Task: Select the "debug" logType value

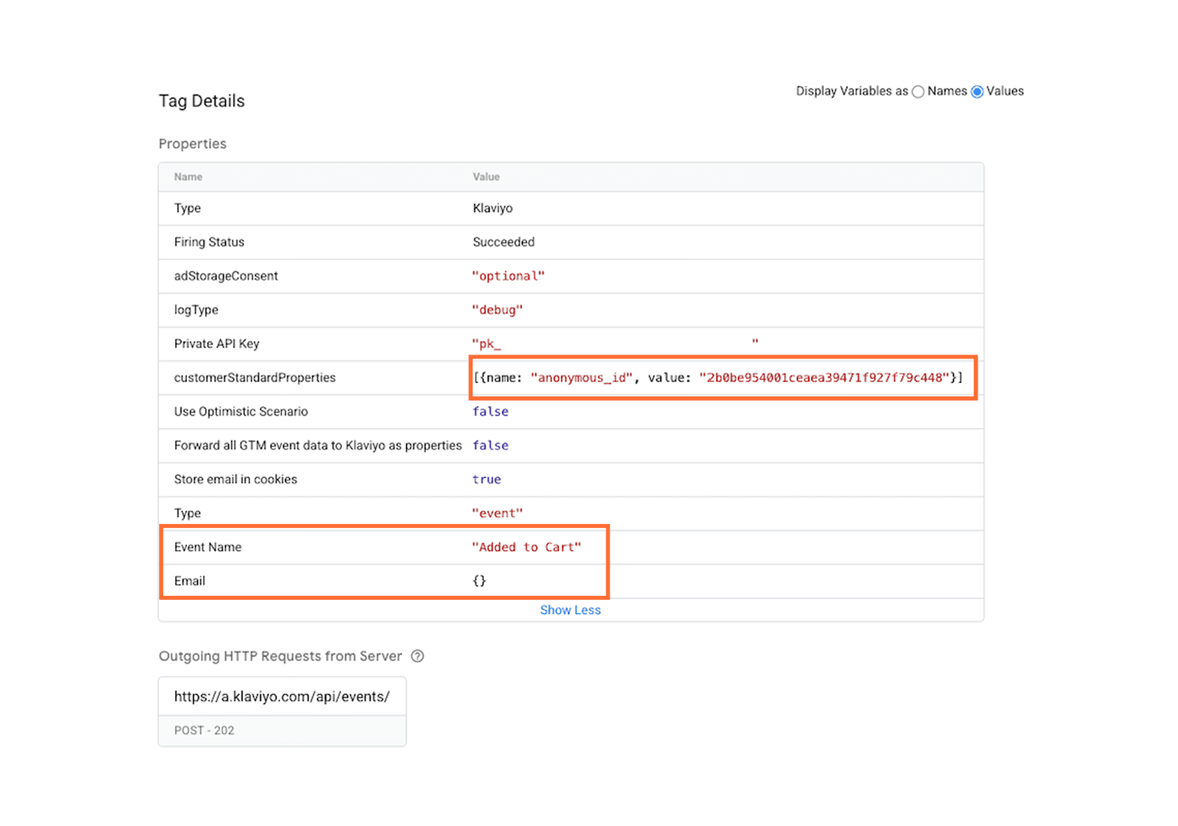Action: 497,310
